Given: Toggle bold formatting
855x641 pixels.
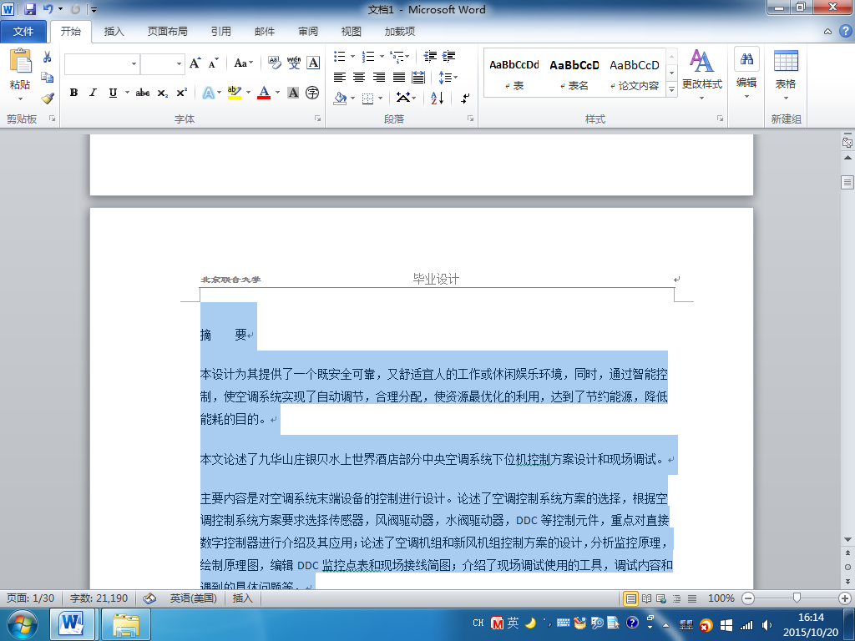Looking at the screenshot, I should tap(73, 93).
